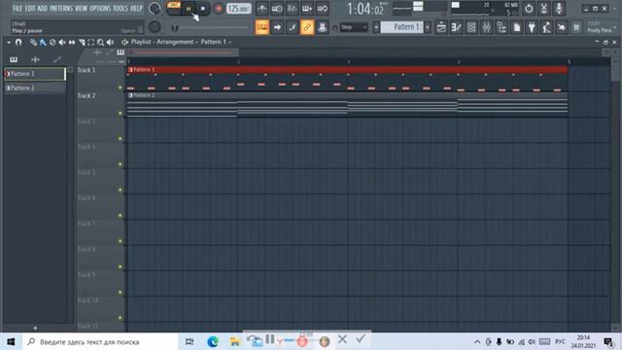Open the Mixer icon
This screenshot has height=350, width=622.
[x=486, y=27]
